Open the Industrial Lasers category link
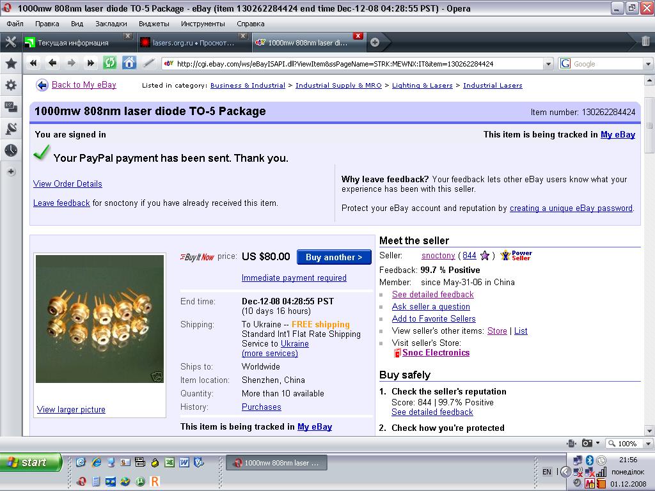 tap(493, 85)
